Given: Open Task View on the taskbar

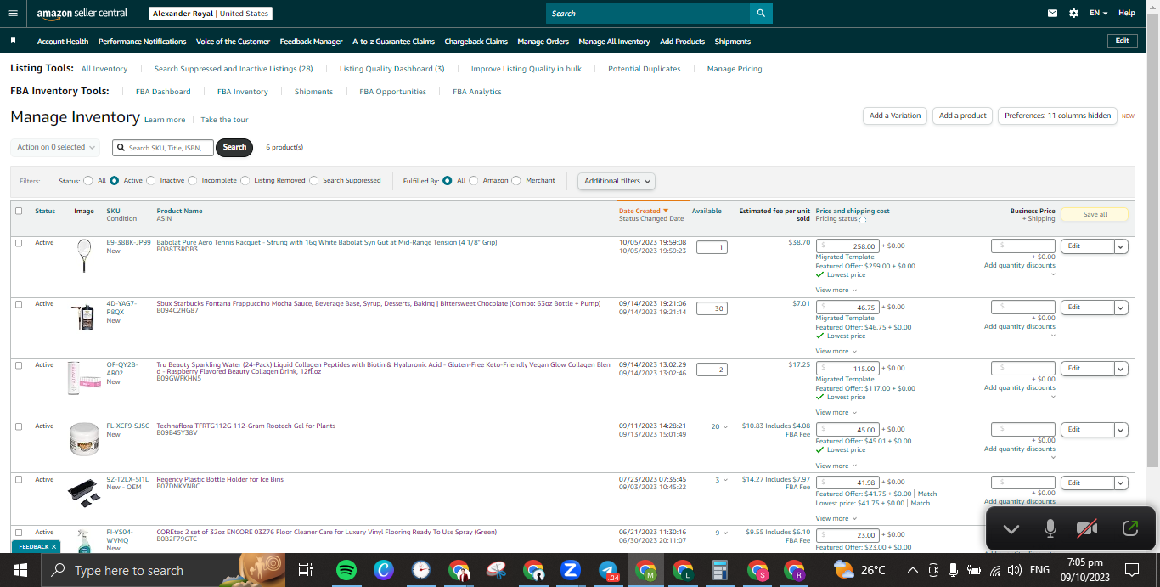Looking at the screenshot, I should (x=306, y=570).
